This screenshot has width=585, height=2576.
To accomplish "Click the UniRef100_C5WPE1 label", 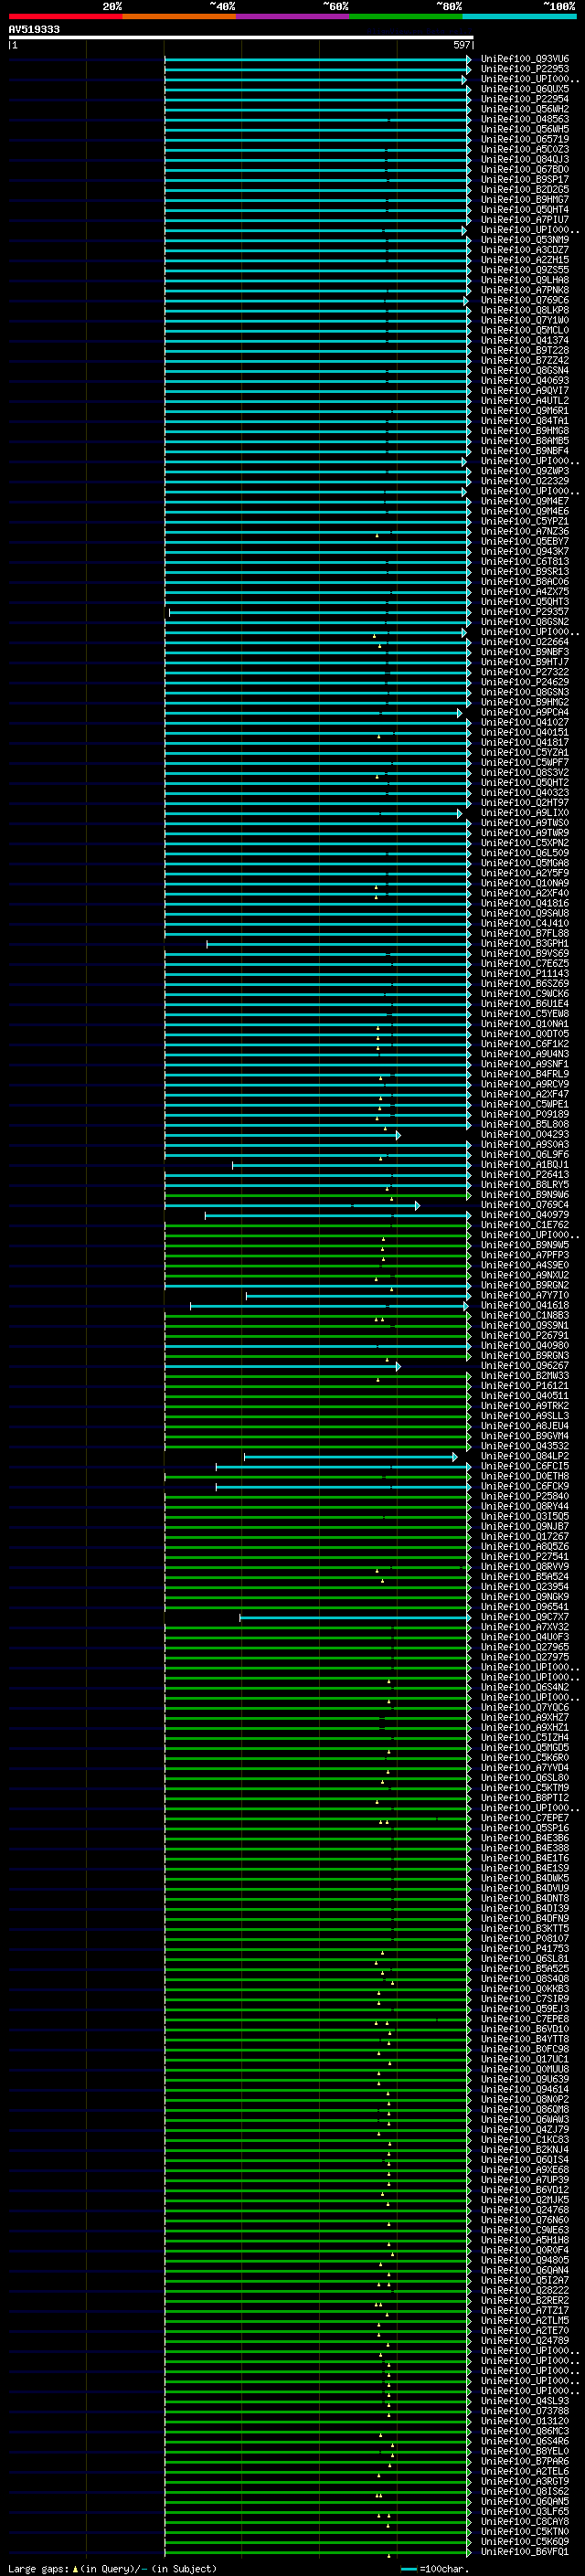I will coord(524,1104).
